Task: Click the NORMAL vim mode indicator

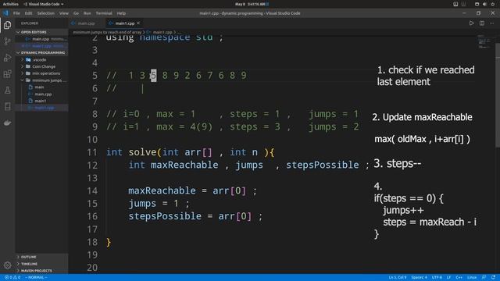Action: [x=36, y=278]
